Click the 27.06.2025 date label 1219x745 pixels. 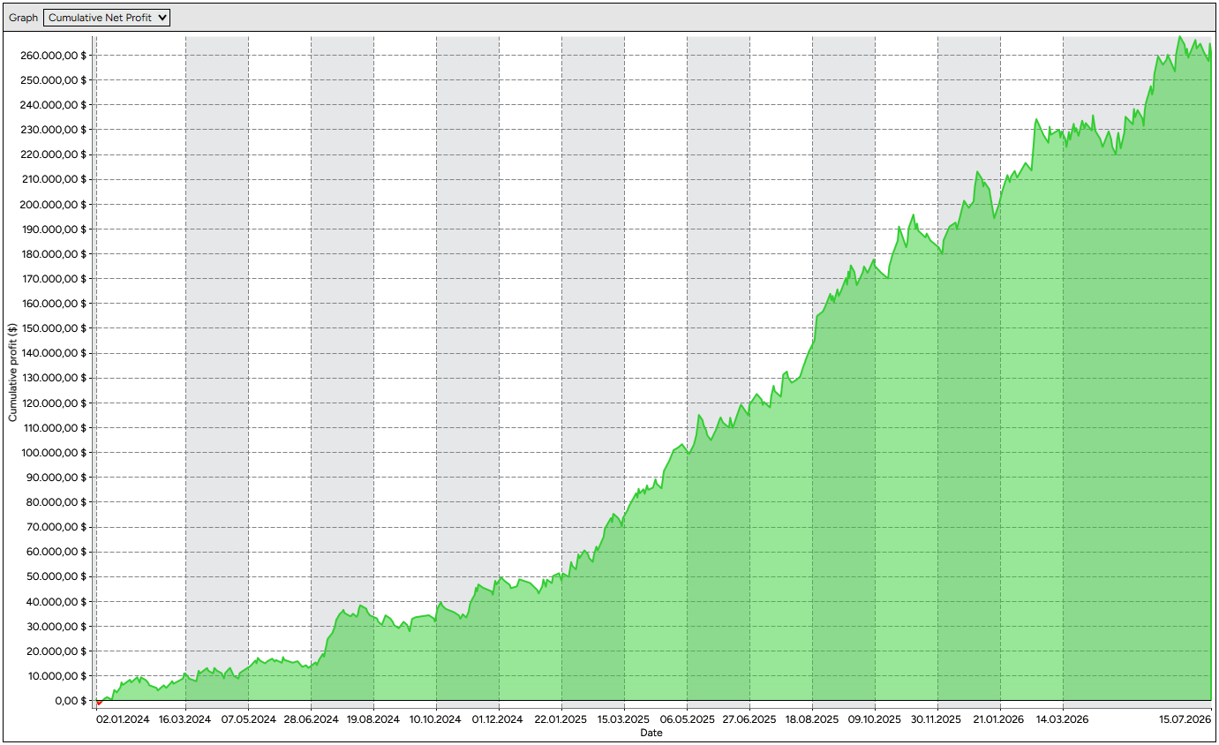click(x=749, y=719)
